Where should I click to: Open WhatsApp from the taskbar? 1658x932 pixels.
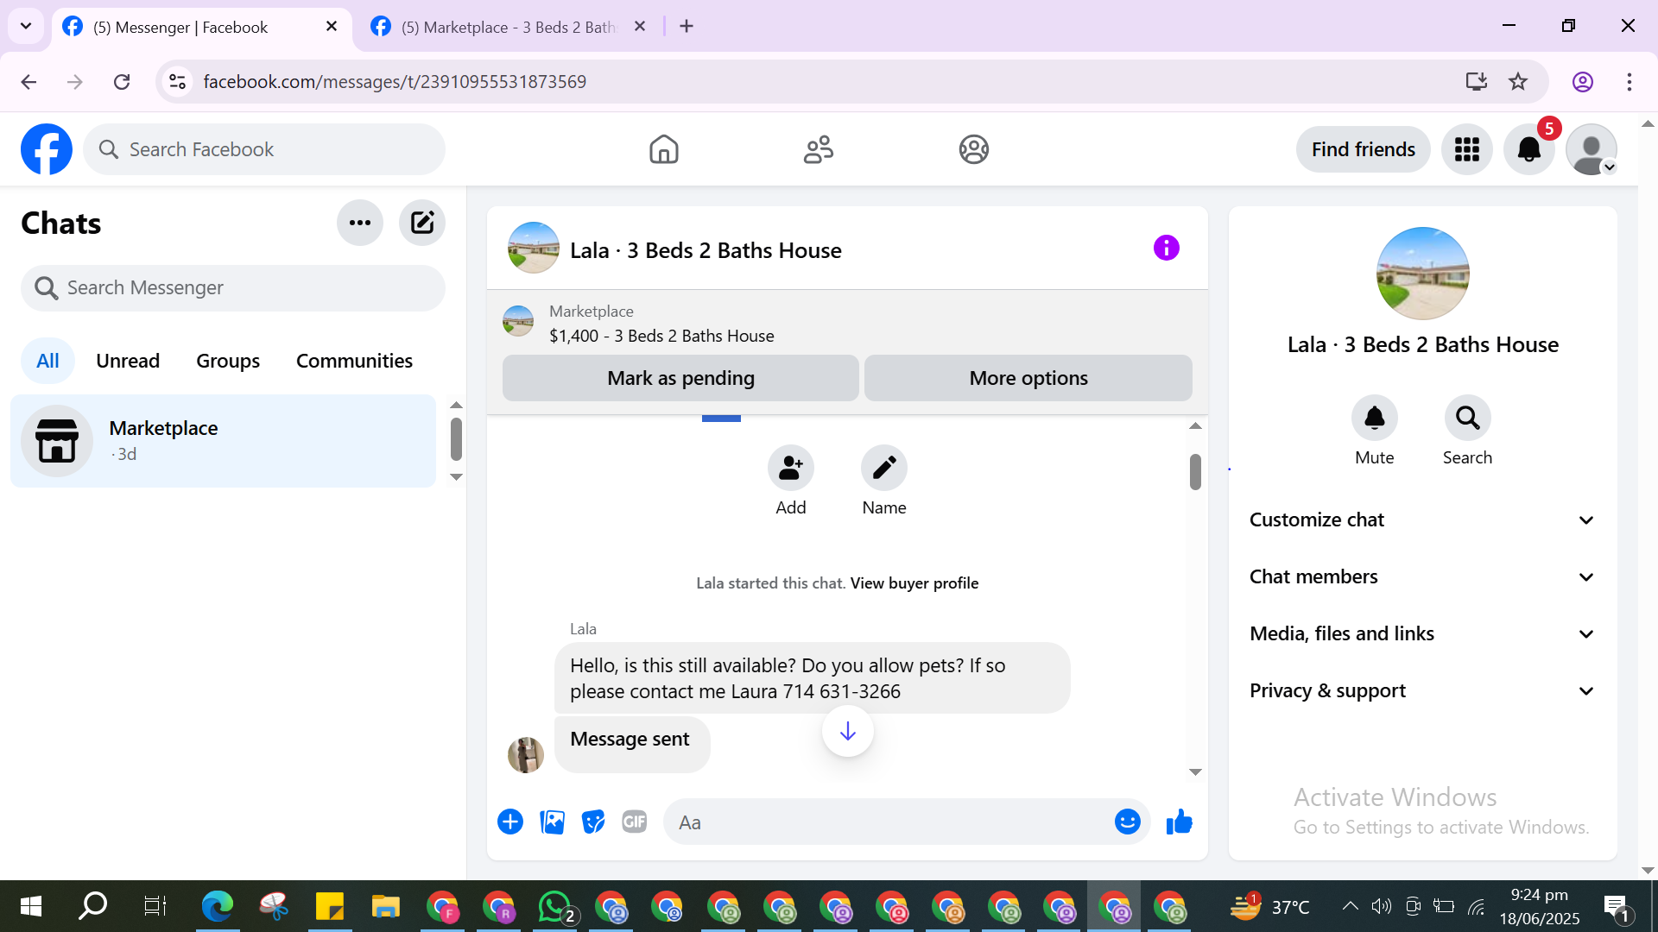coord(556,906)
